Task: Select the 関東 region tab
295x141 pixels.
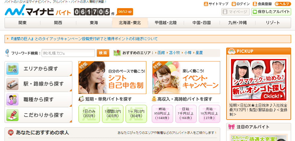Action: [23, 23]
